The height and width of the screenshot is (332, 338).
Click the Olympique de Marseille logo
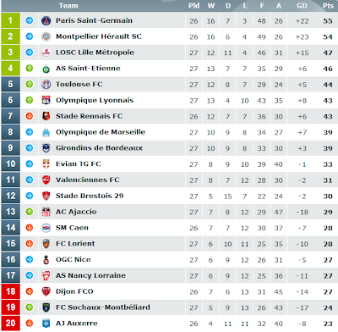[x=46, y=132]
